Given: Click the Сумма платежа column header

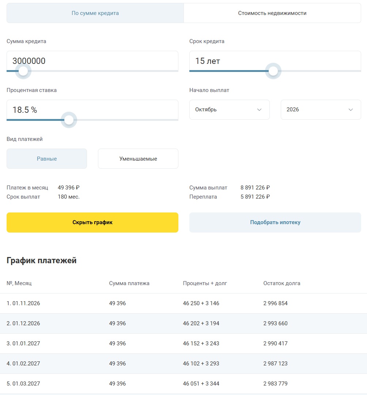Looking at the screenshot, I should 129,283.
